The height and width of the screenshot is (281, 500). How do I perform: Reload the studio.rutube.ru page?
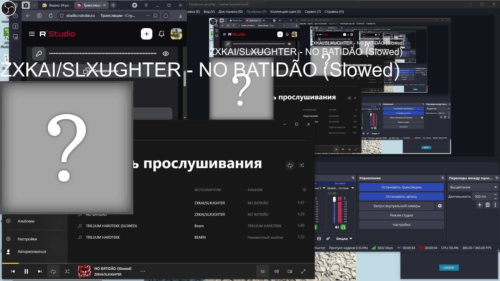[51, 16]
